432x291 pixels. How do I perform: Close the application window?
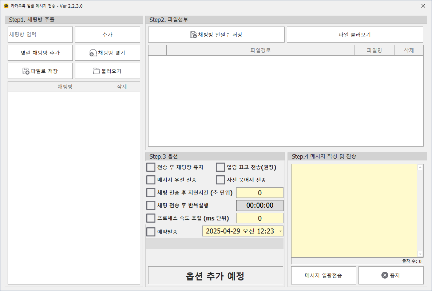tap(423, 6)
